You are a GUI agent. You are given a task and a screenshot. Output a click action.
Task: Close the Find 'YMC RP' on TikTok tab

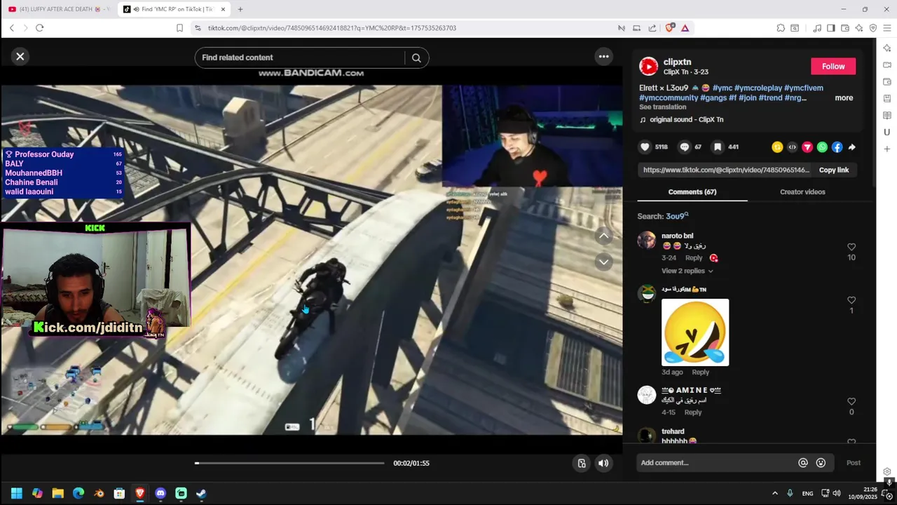tap(223, 9)
